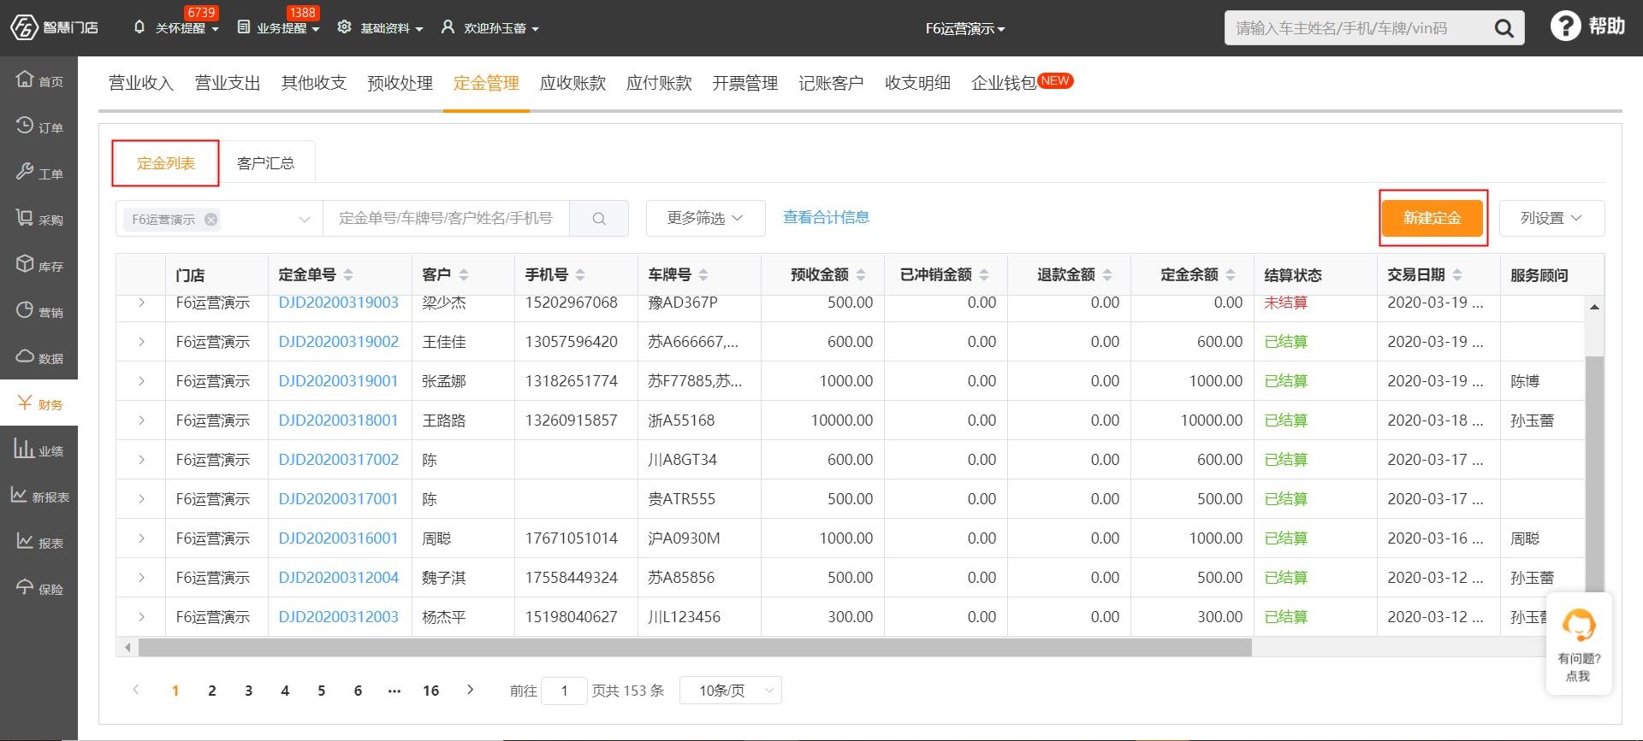
Task: Select the 定金列表 sub-tab
Action: 166,163
